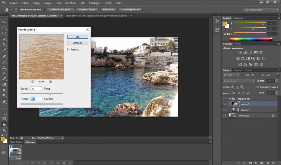This screenshot has height=165, width=281.
Task: Add a Brightness/Contrast adjustment (sun icon)
Action: coord(240,53)
